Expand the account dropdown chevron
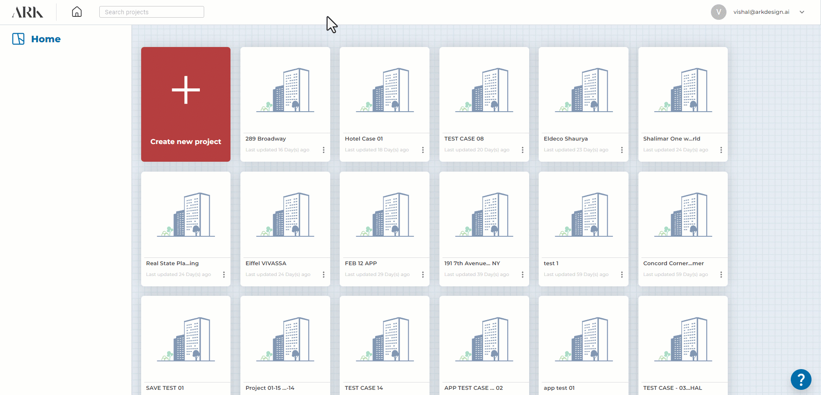This screenshot has height=395, width=821. coord(802,12)
